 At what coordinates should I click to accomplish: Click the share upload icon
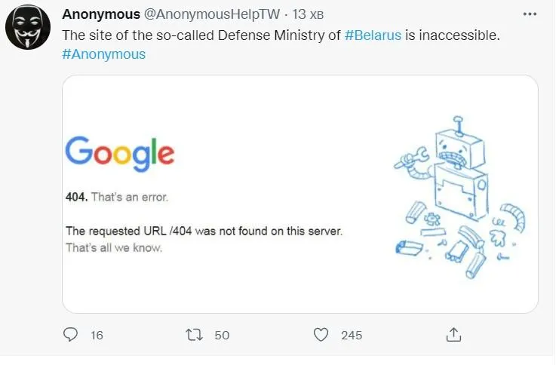[453, 334]
